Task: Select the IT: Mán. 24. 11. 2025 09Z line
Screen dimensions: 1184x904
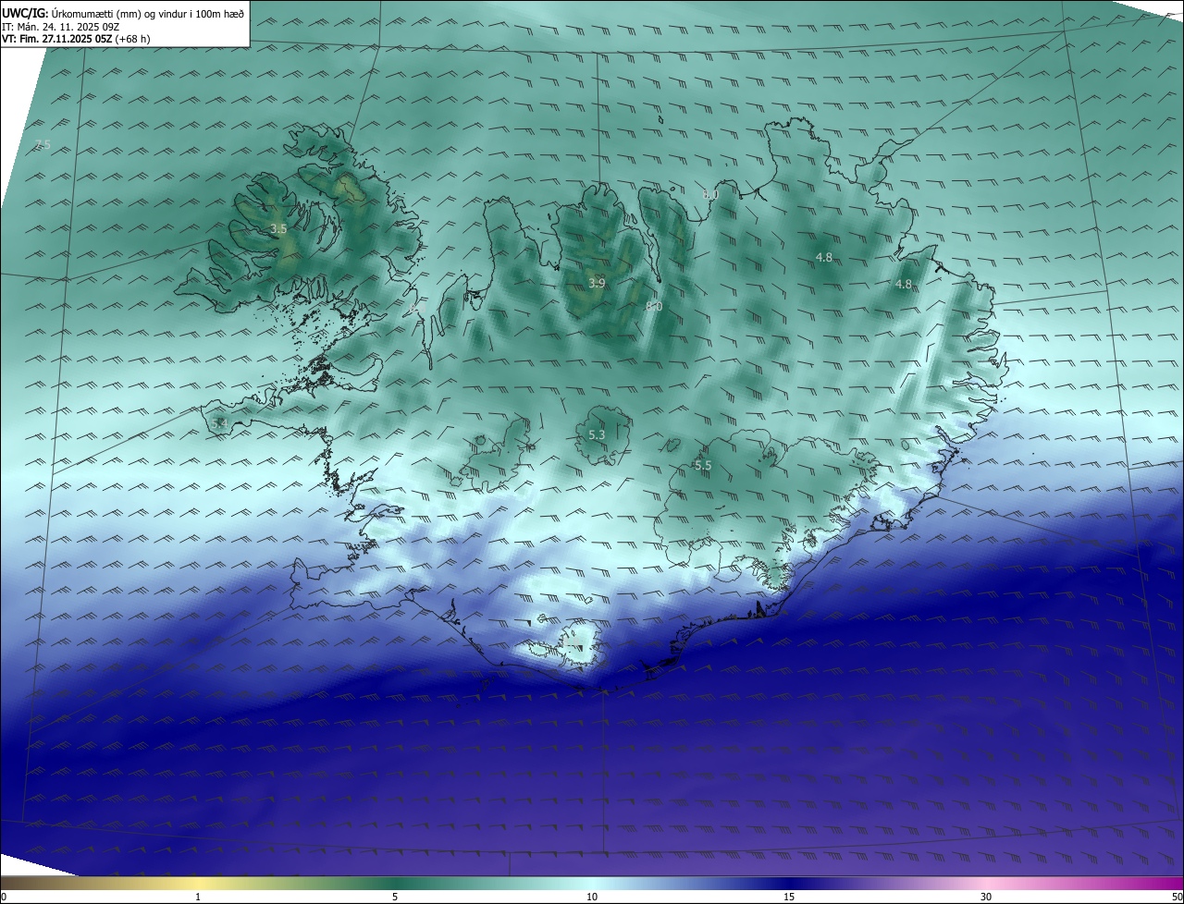Action: click(61, 27)
